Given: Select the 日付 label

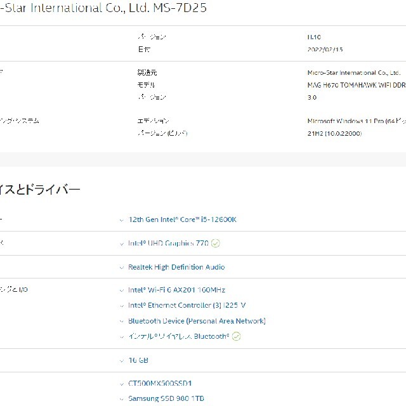Looking at the screenshot, I should (x=144, y=49).
